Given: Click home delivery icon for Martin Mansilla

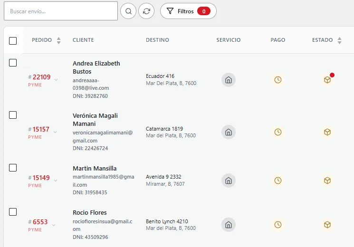Looking at the screenshot, I should (x=229, y=180).
